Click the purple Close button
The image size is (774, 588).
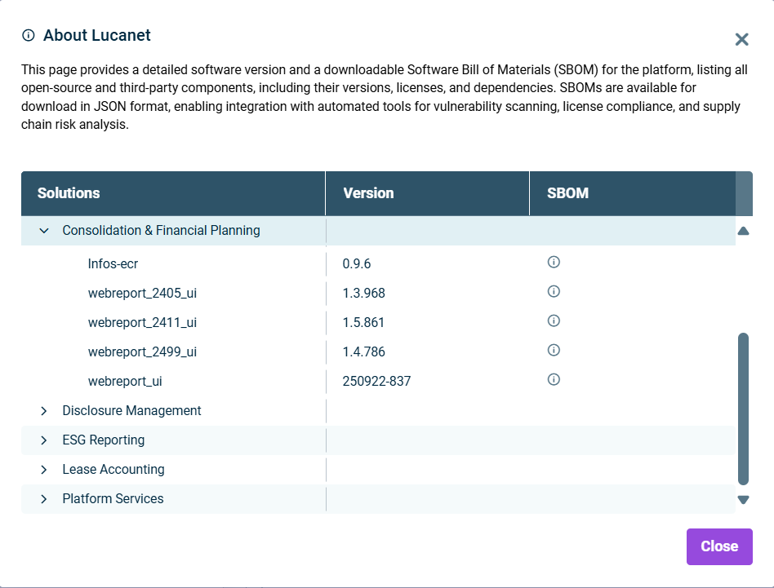(x=718, y=546)
